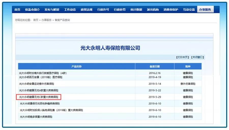Click the date 2019-5-29
Screen dimensions: 229x130
(x=155, y=97)
